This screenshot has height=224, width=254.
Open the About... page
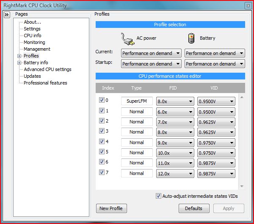tap(33, 22)
